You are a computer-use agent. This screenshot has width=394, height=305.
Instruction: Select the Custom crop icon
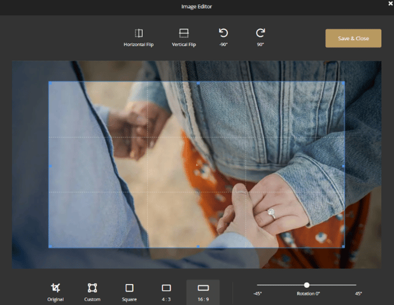coord(92,288)
